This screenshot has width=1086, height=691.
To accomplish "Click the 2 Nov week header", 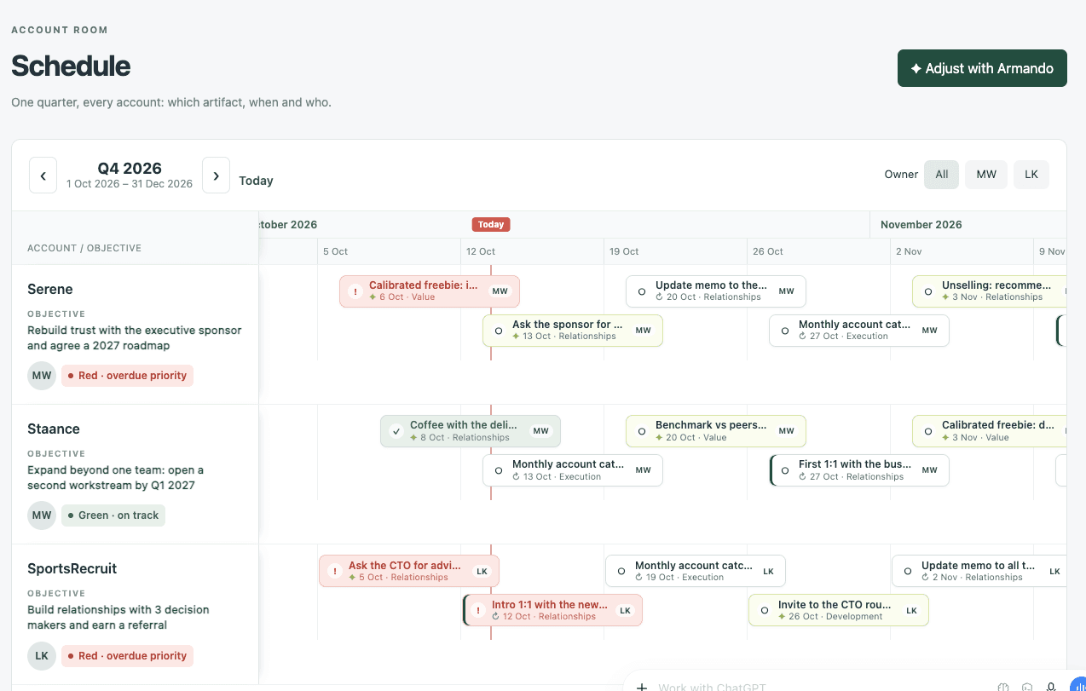I will pyautogui.click(x=909, y=251).
